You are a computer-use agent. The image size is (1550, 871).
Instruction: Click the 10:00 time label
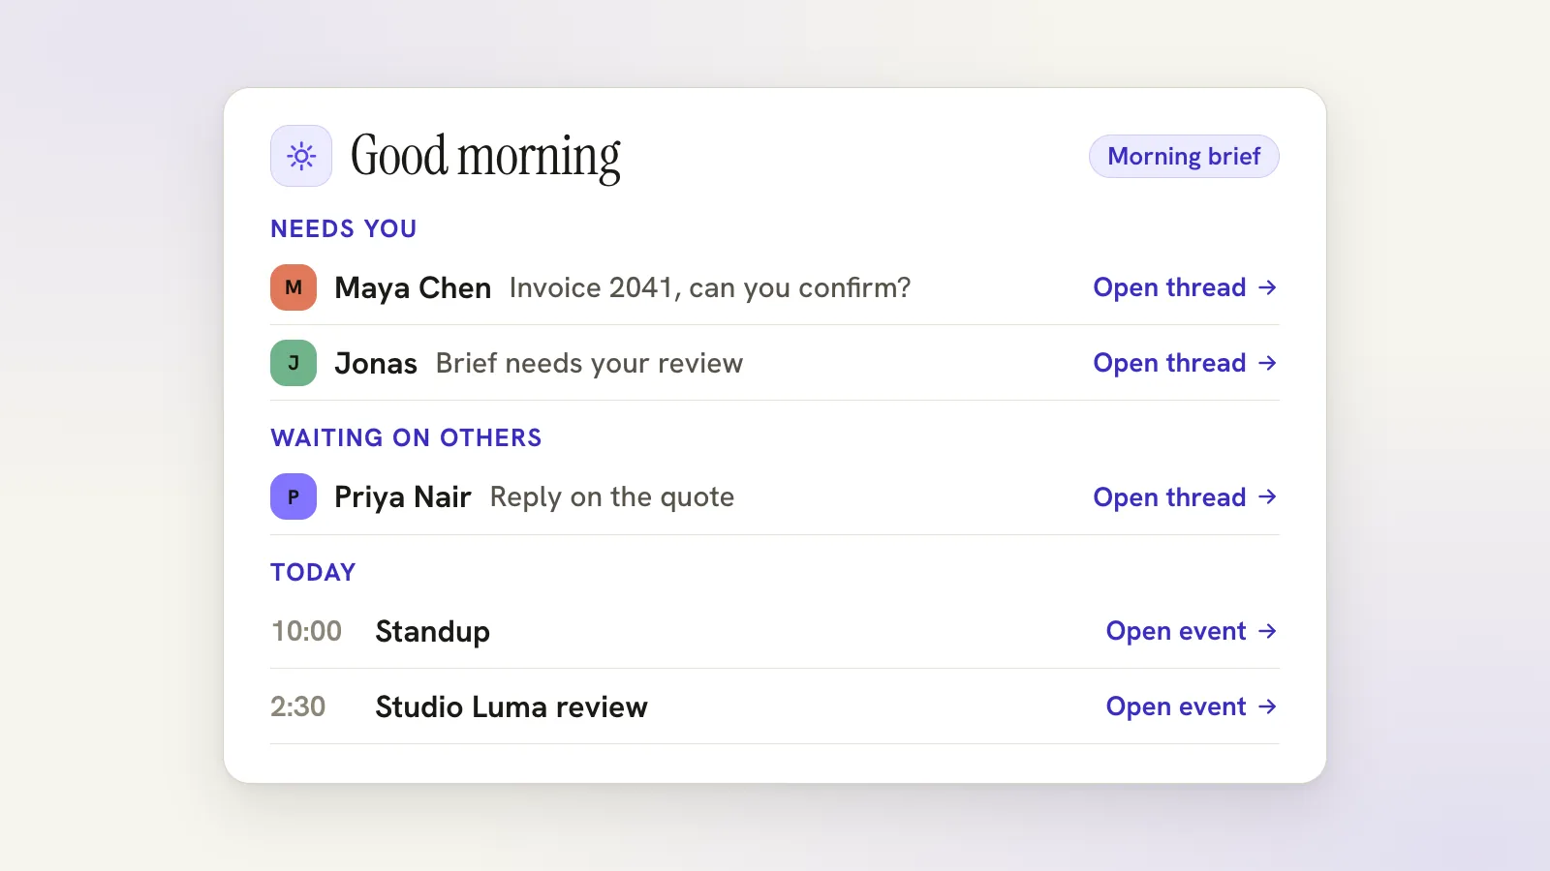(x=306, y=631)
